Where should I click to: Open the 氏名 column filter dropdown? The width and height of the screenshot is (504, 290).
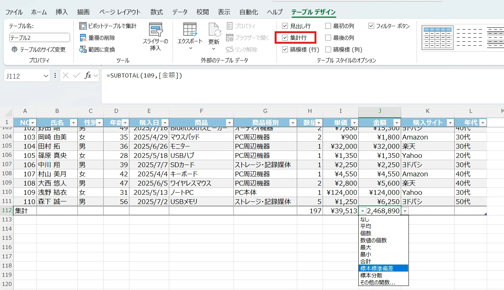tap(73, 123)
